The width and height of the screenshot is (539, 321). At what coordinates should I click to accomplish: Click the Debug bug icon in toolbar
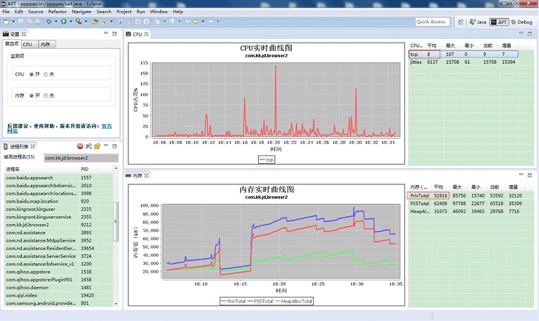pyautogui.click(x=49, y=21)
